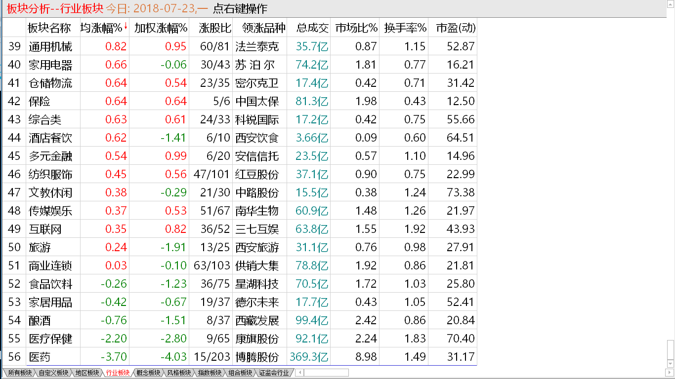Select the 家用电器 sector row
The width and height of the screenshot is (675, 379).
pos(240,65)
